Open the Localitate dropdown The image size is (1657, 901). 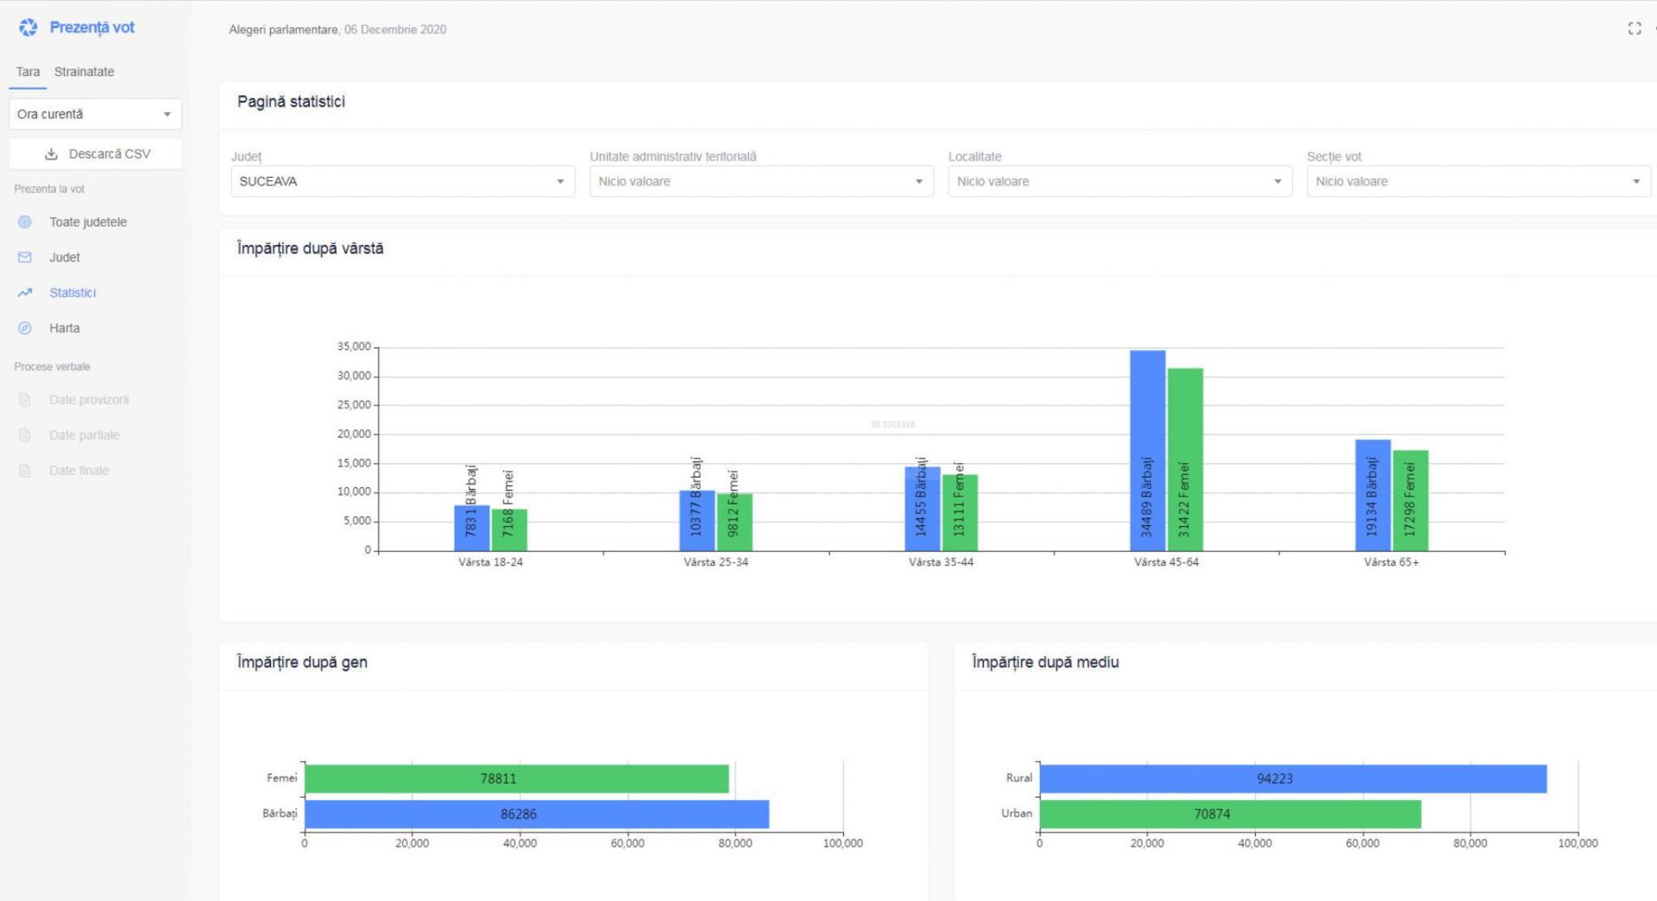(x=1119, y=181)
